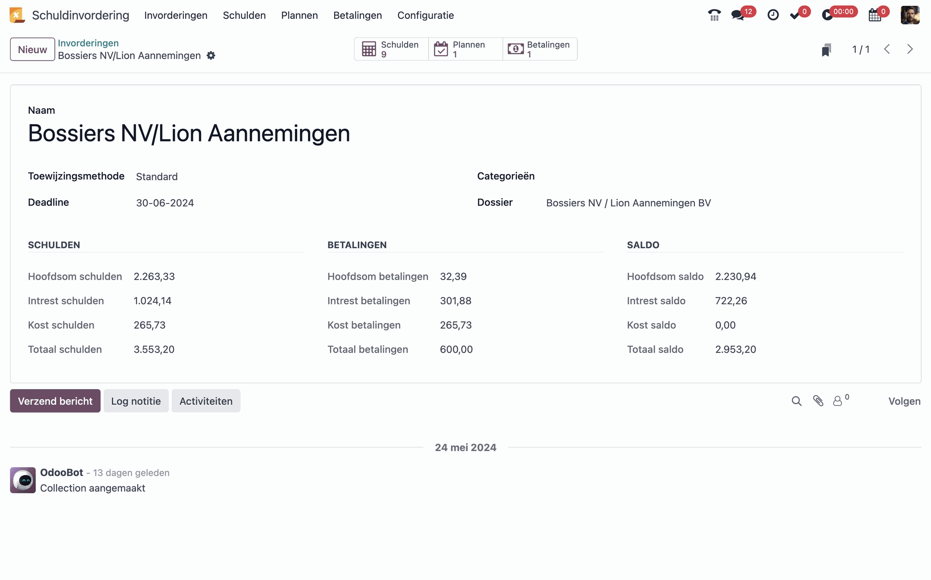Show followers via the person icon
931x580 pixels.
pos(837,401)
